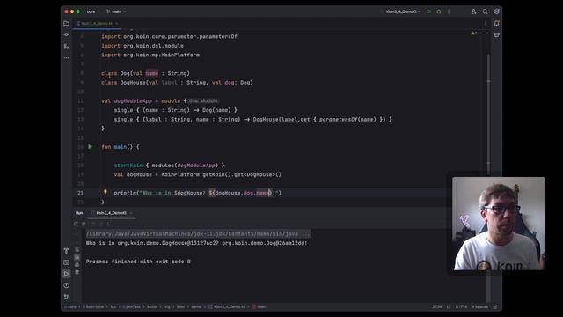The height and width of the screenshot is (317, 563).
Task: Click the 'main' function breadcrumb
Action: [260, 307]
